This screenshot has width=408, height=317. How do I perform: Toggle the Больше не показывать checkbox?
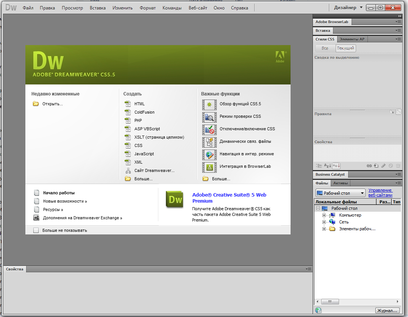(x=36, y=230)
